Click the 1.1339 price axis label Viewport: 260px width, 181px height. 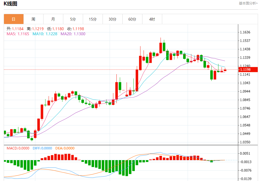[245, 58]
